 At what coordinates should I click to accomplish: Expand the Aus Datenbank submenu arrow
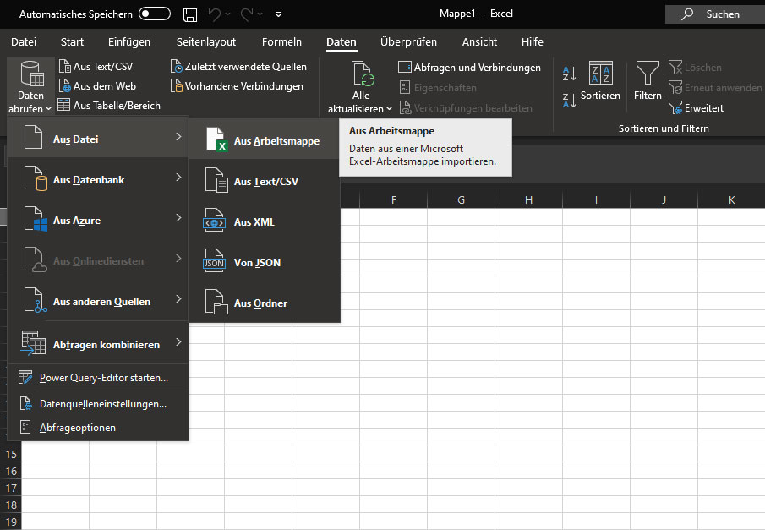point(178,178)
